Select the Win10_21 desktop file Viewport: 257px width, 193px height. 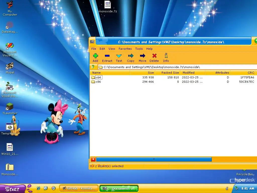[x=10, y=149]
